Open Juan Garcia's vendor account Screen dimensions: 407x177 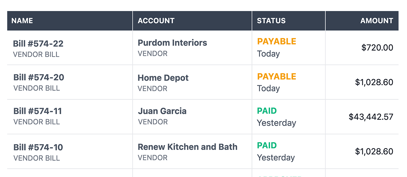point(162,111)
